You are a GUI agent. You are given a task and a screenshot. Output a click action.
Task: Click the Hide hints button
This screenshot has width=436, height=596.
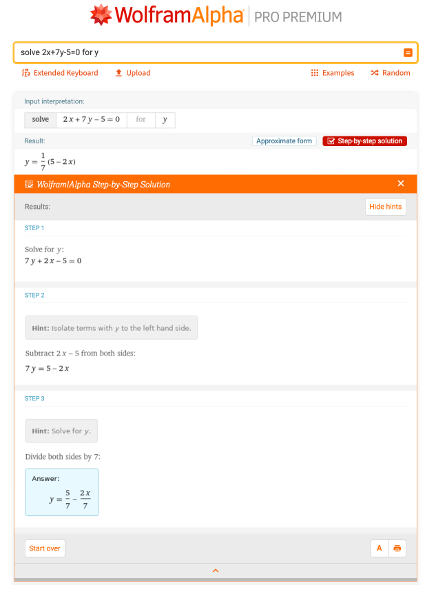pyautogui.click(x=386, y=207)
